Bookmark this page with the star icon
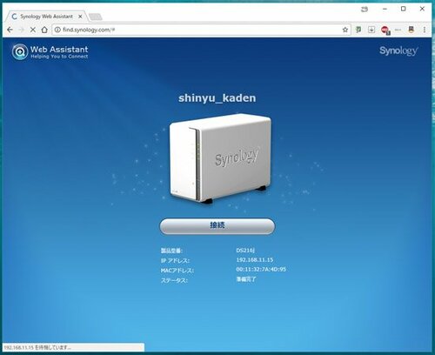 [345, 30]
